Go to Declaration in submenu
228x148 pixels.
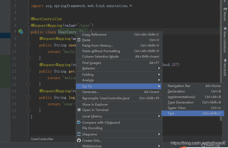pyautogui.click(x=193, y=91)
